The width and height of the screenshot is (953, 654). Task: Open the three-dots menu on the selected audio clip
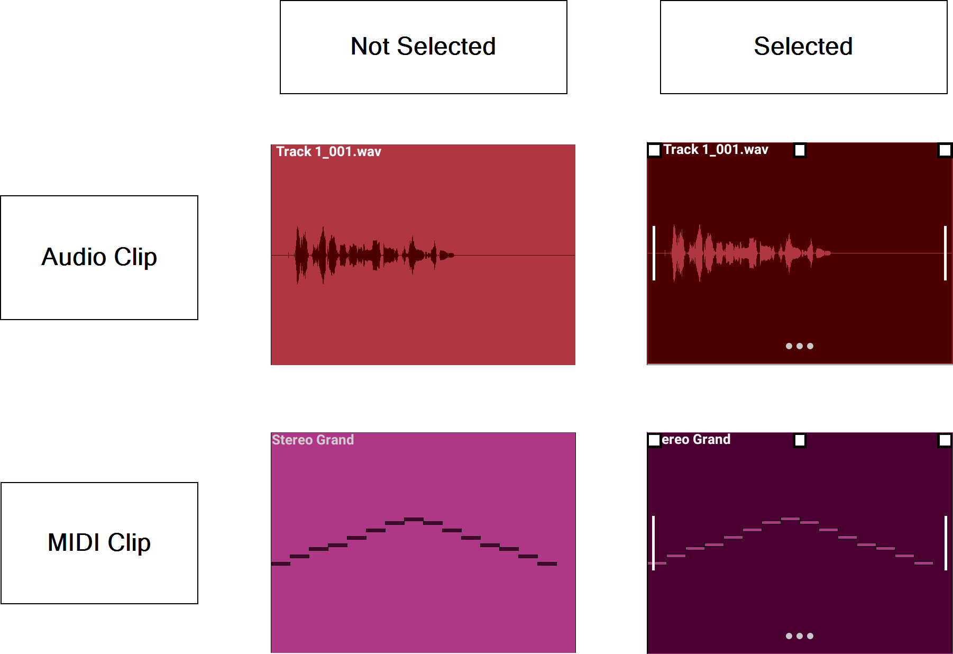tap(799, 346)
